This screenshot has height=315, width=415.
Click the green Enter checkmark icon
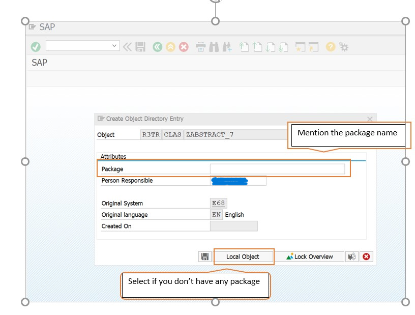tap(36, 47)
